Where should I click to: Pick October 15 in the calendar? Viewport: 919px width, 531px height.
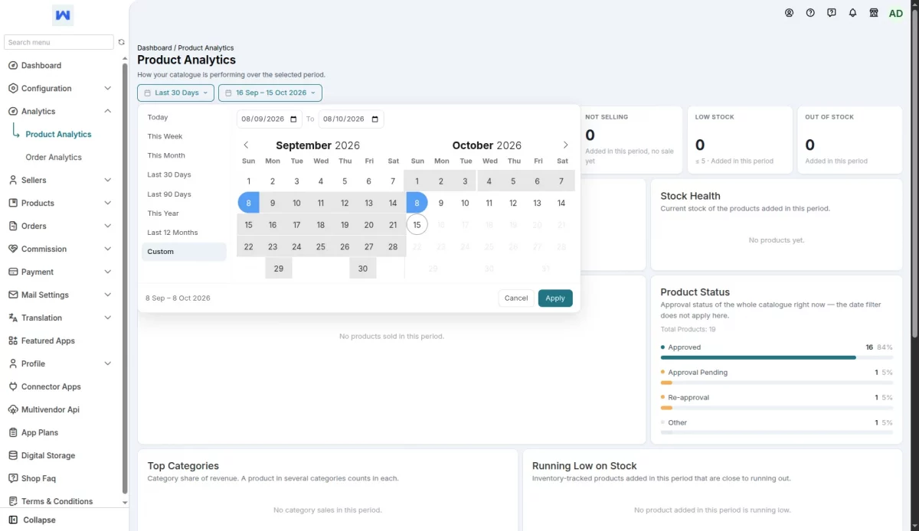[417, 225]
